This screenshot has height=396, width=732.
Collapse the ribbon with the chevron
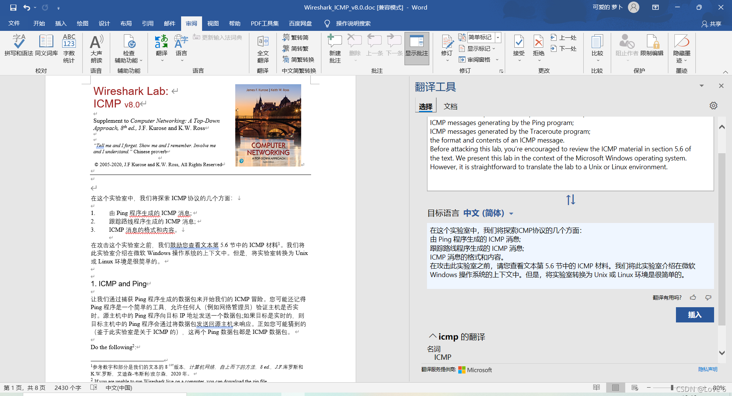point(726,72)
